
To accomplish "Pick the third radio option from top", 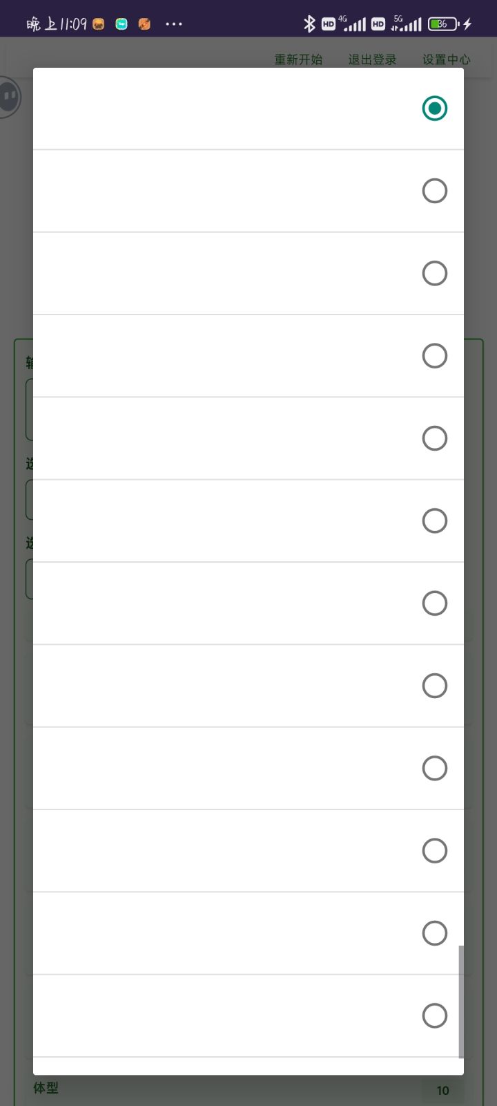I will click(x=434, y=273).
